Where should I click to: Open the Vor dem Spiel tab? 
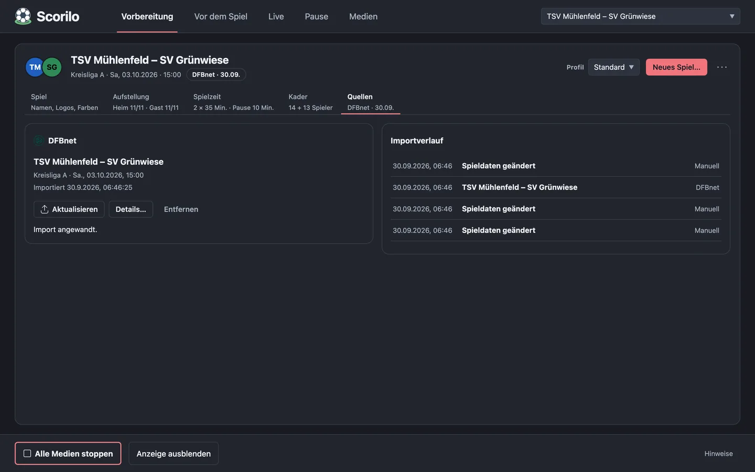[221, 16]
